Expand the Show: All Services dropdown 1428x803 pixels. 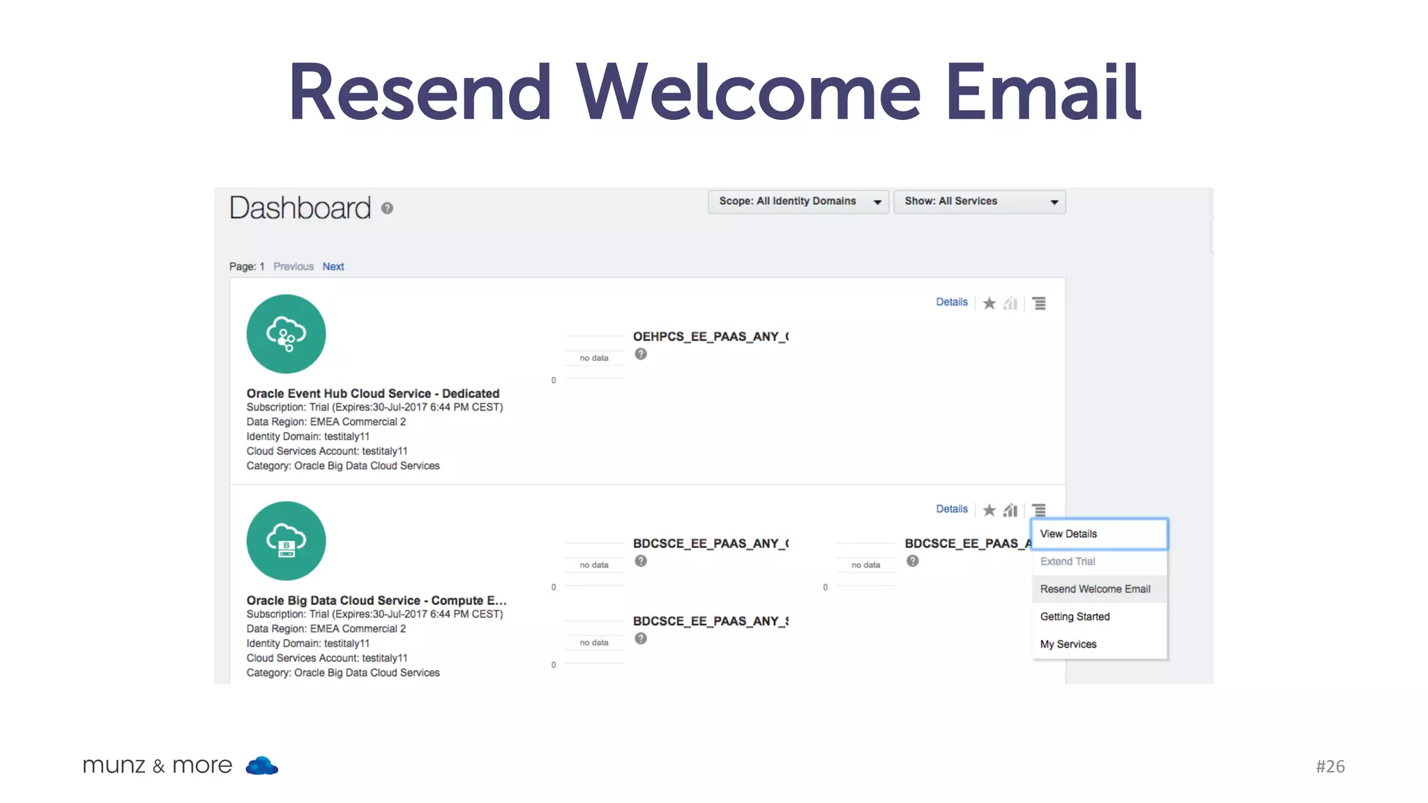[x=979, y=201]
